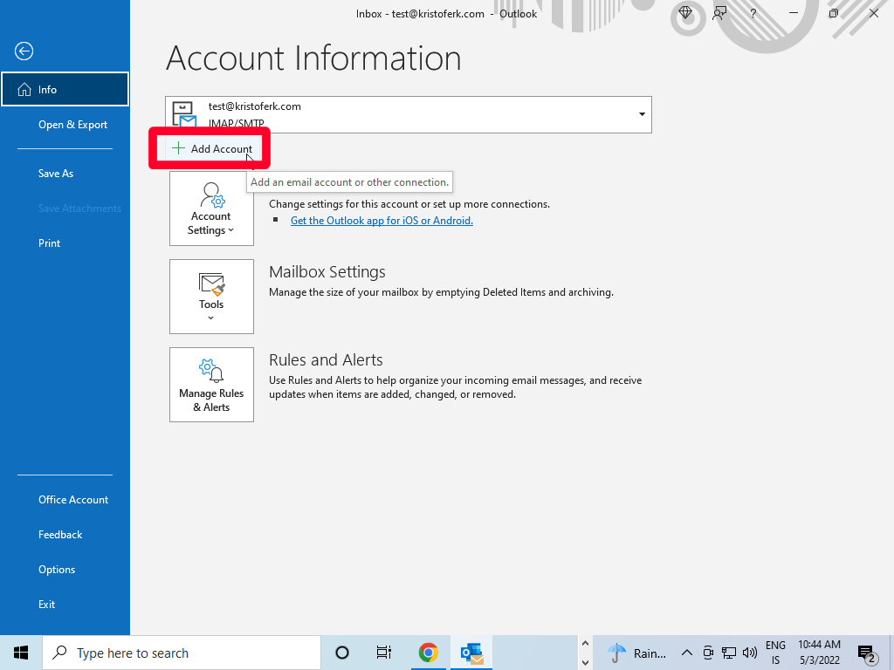Open Options from the sidebar
The width and height of the screenshot is (894, 670).
(x=57, y=570)
